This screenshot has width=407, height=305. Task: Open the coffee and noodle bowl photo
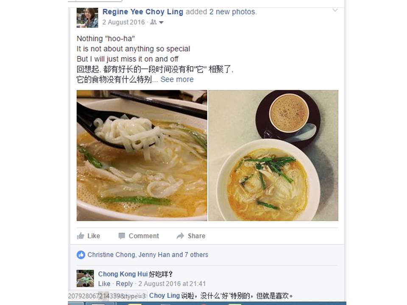click(273, 155)
